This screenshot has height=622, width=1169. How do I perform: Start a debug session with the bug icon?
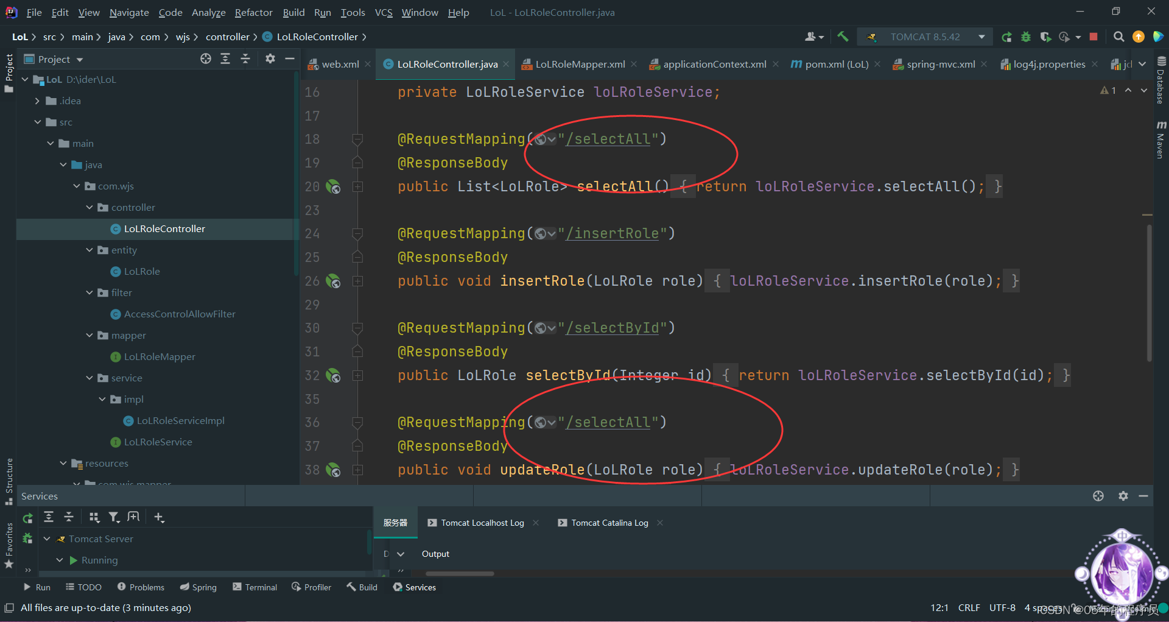coord(1027,37)
